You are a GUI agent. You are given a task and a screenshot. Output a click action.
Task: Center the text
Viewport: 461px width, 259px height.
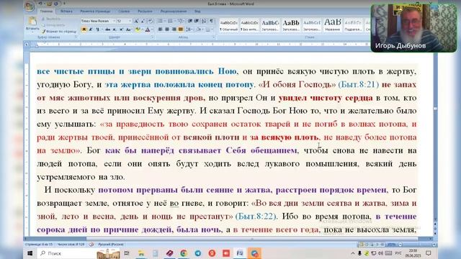(x=167, y=29)
